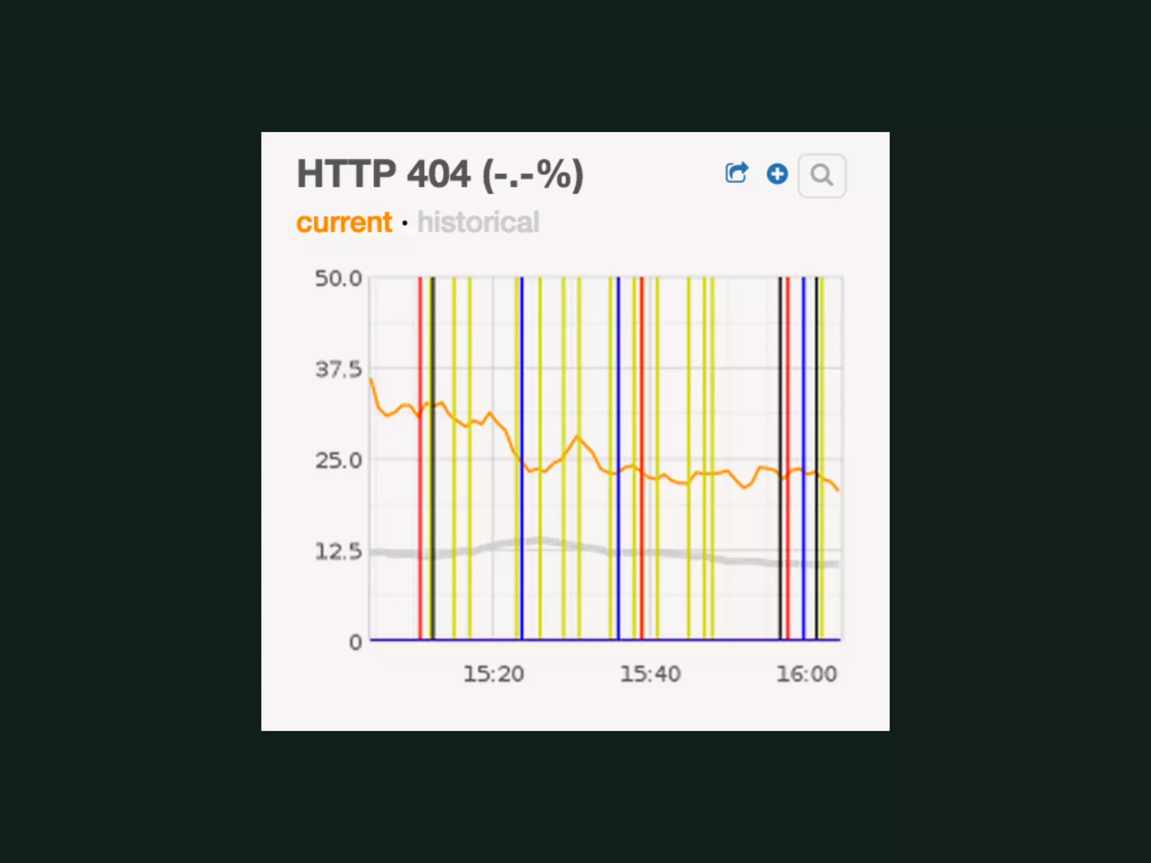Click the 15:20 time axis label
The height and width of the screenshot is (863, 1151).
click(x=493, y=674)
